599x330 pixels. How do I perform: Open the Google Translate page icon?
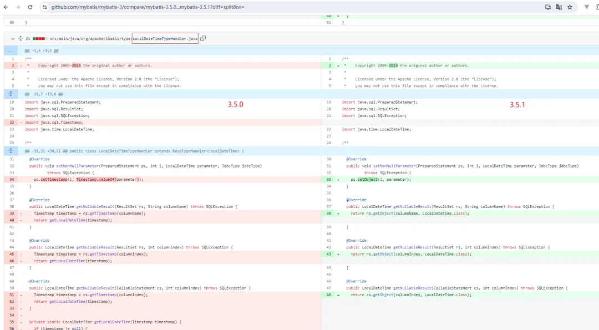[559, 7]
